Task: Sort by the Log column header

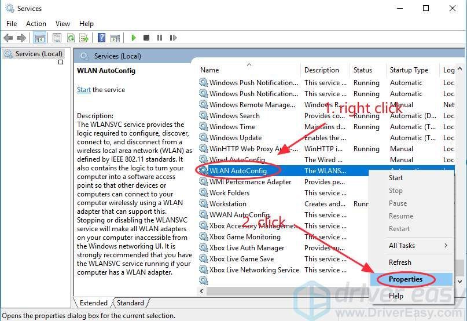Action: 447,70
